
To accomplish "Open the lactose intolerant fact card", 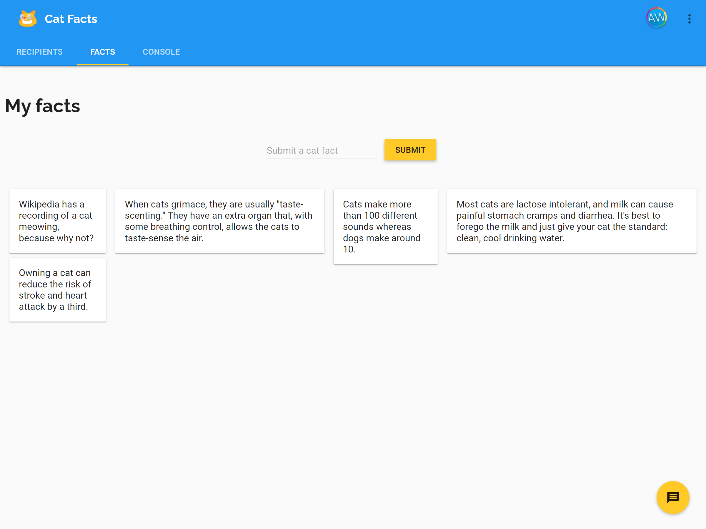I will pyautogui.click(x=571, y=221).
